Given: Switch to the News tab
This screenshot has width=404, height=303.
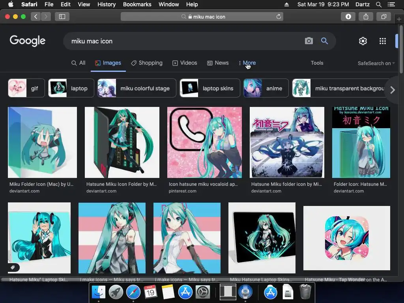Looking at the screenshot, I should (x=218, y=63).
